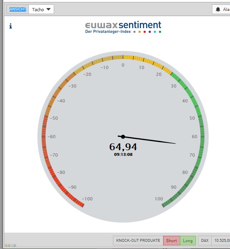Click the timestamp 09:13:08
The height and width of the screenshot is (249, 230).
pos(123,154)
